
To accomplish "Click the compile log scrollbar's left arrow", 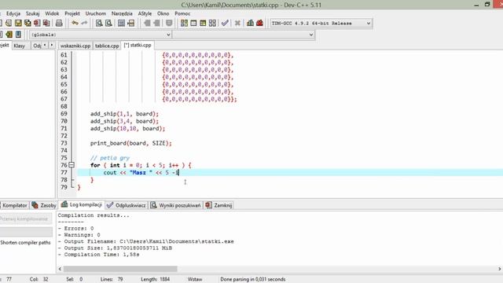I will (60, 269).
